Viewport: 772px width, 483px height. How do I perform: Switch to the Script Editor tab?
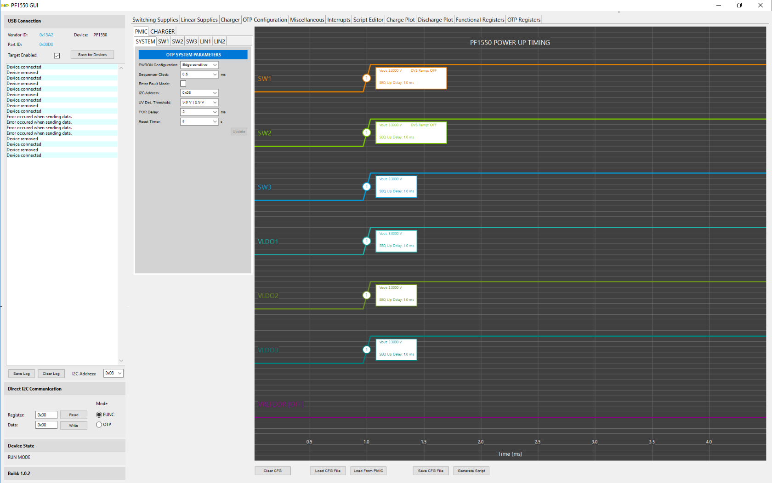(368, 20)
